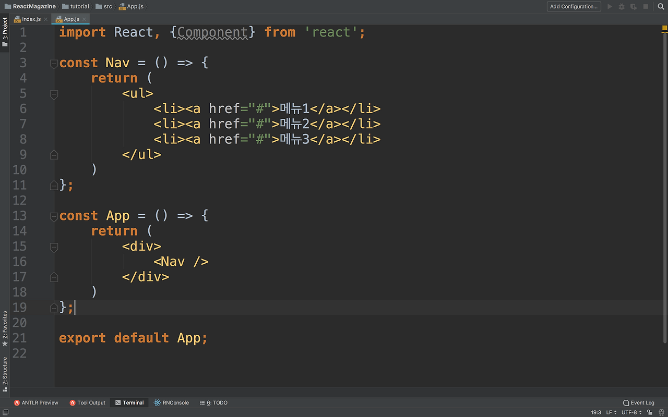Click the fold end marker on line 11

point(53,185)
